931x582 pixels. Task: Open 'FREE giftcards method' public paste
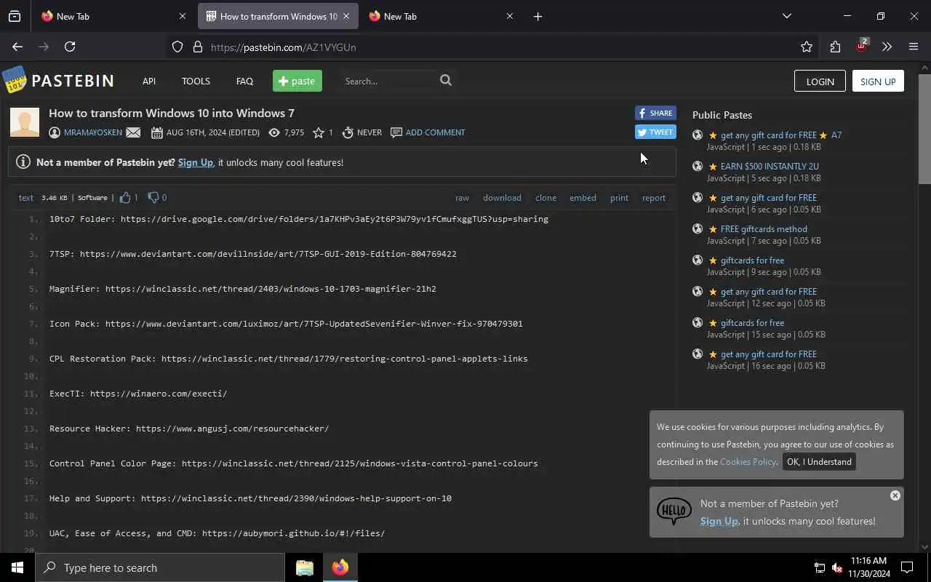[x=764, y=228]
